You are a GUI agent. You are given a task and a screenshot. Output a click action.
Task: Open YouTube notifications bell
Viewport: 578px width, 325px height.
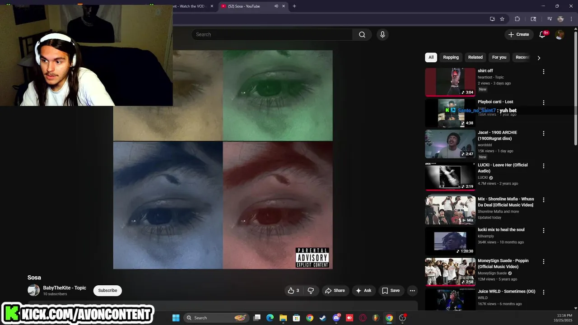(543, 35)
